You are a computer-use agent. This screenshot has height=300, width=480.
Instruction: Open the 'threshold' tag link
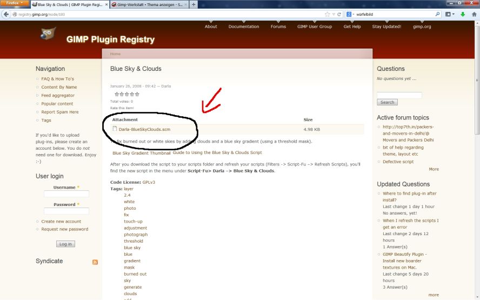pos(134,241)
